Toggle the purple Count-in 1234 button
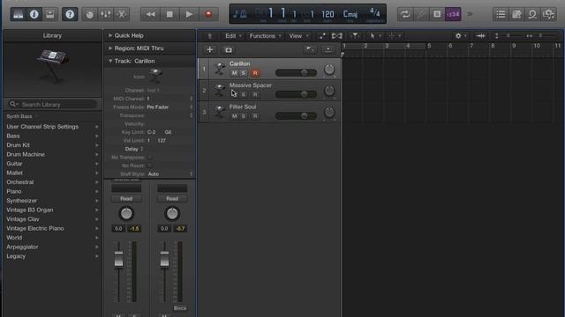 pos(453,14)
